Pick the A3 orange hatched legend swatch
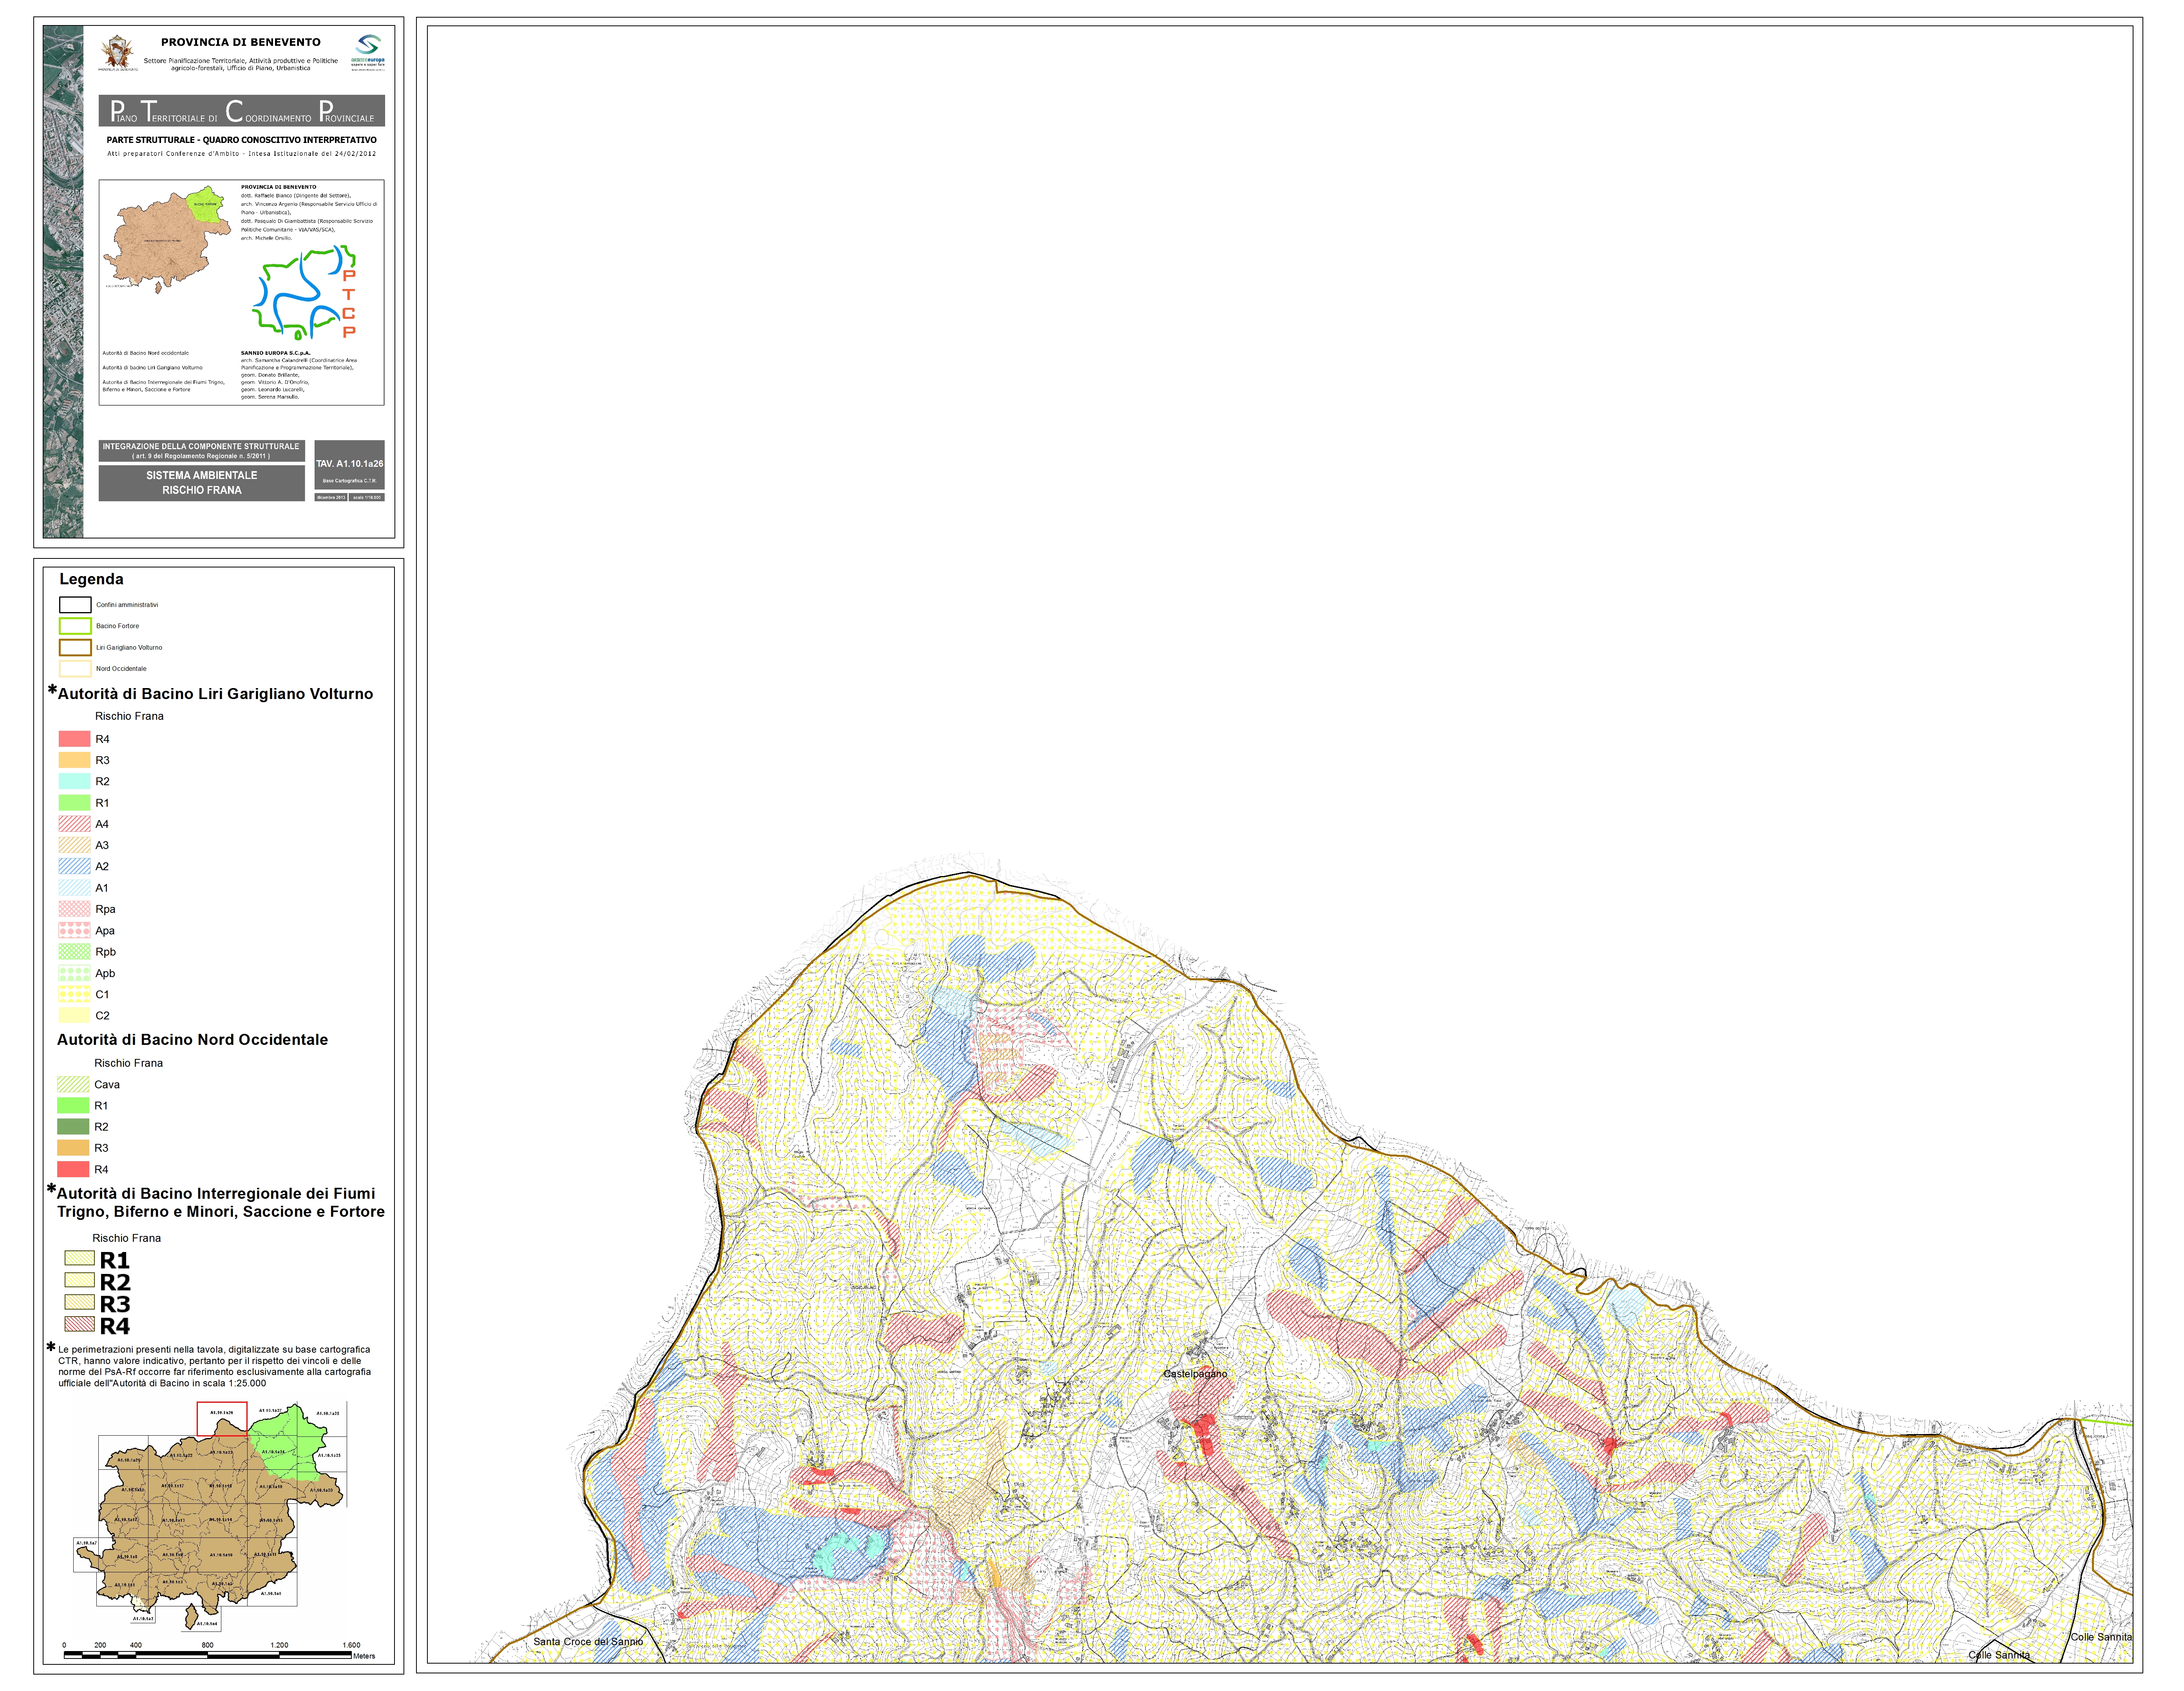 coord(75,844)
